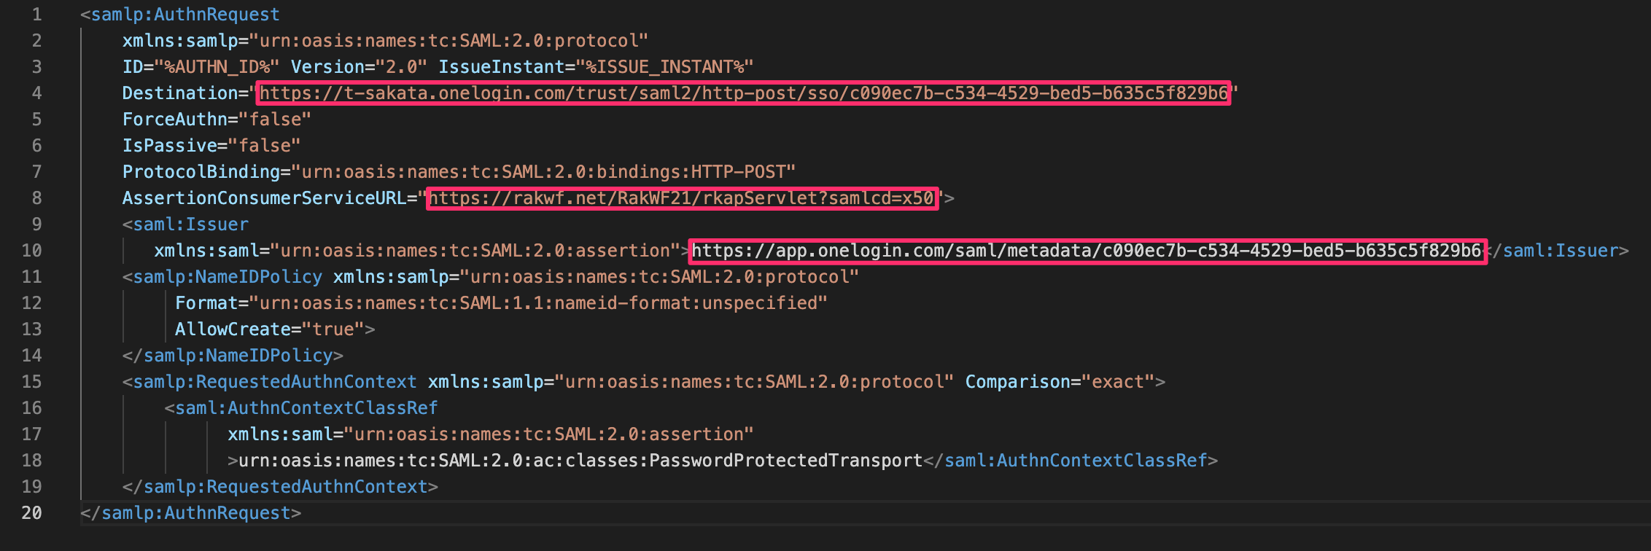Click the closing samlp:AuthnRequest tag on line 20
The image size is (1651, 551).
tap(191, 513)
